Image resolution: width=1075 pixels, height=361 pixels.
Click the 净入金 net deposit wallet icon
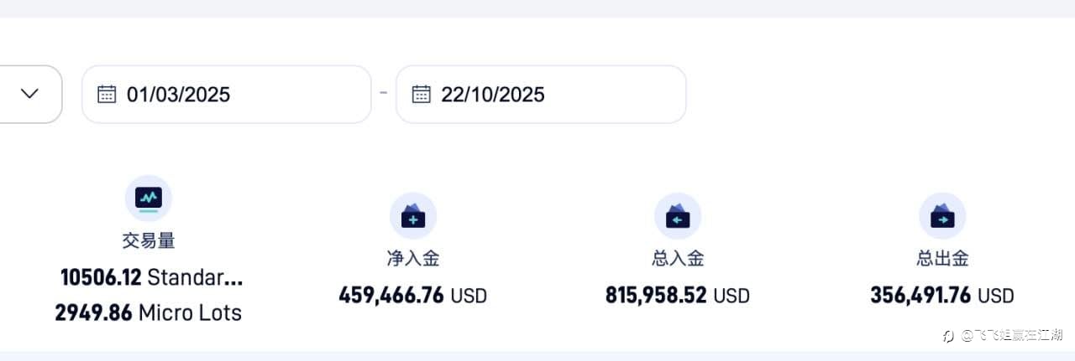tap(413, 216)
